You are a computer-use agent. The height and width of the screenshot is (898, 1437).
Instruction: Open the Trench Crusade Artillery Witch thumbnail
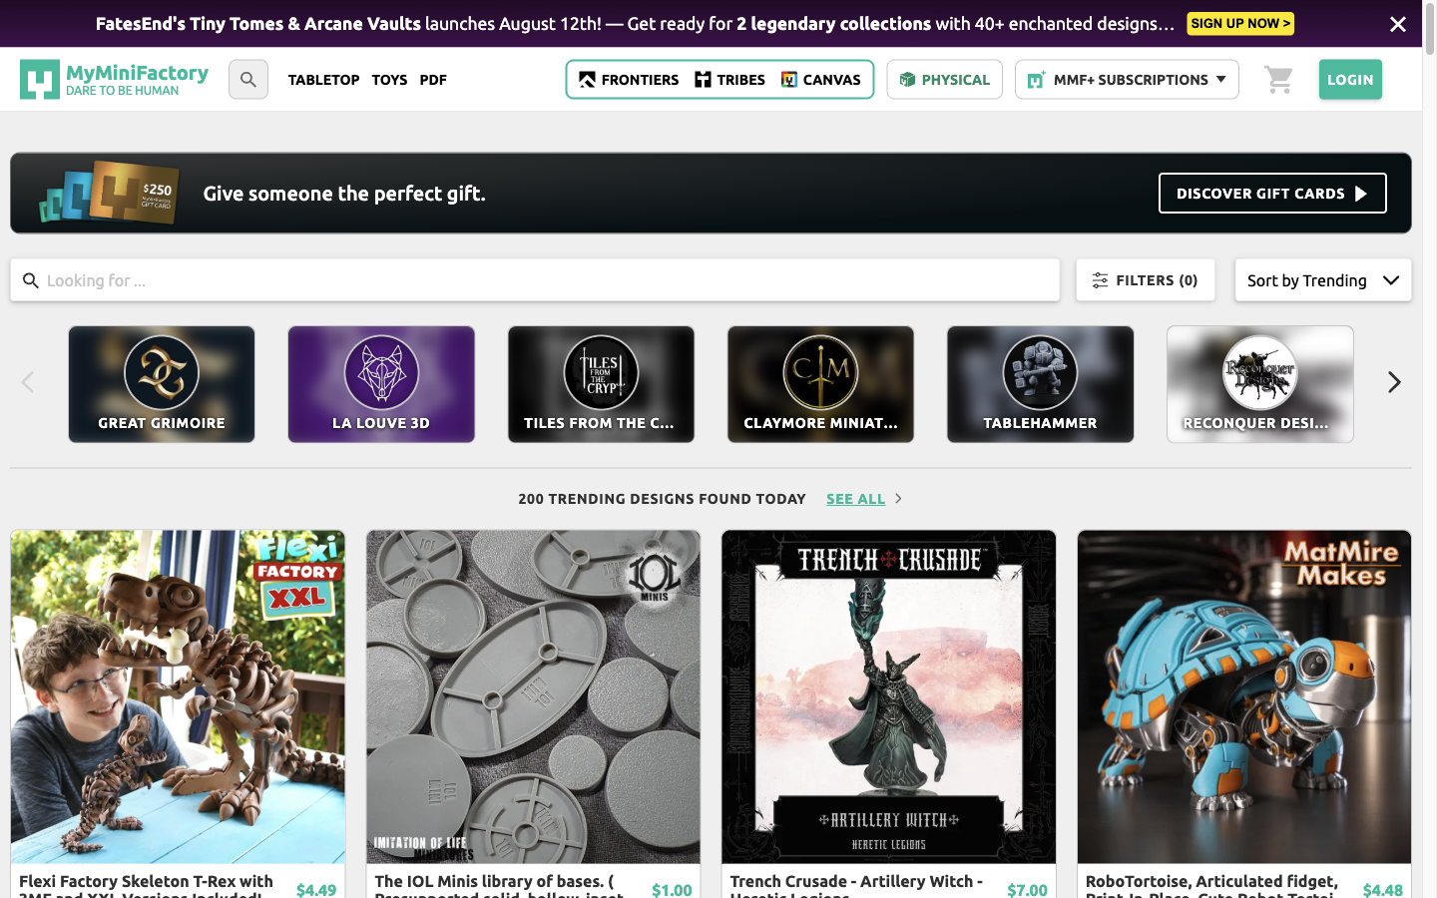click(x=888, y=696)
